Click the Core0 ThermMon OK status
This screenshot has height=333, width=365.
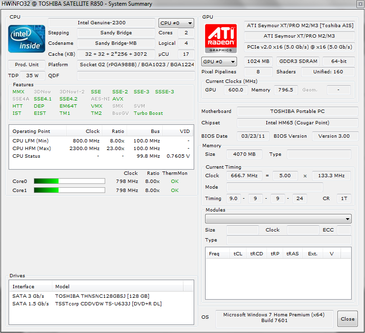175,182
